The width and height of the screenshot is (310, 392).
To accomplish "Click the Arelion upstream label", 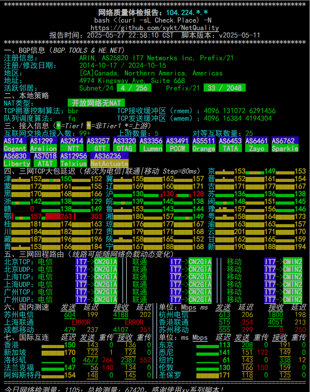I will [x=43, y=149].
